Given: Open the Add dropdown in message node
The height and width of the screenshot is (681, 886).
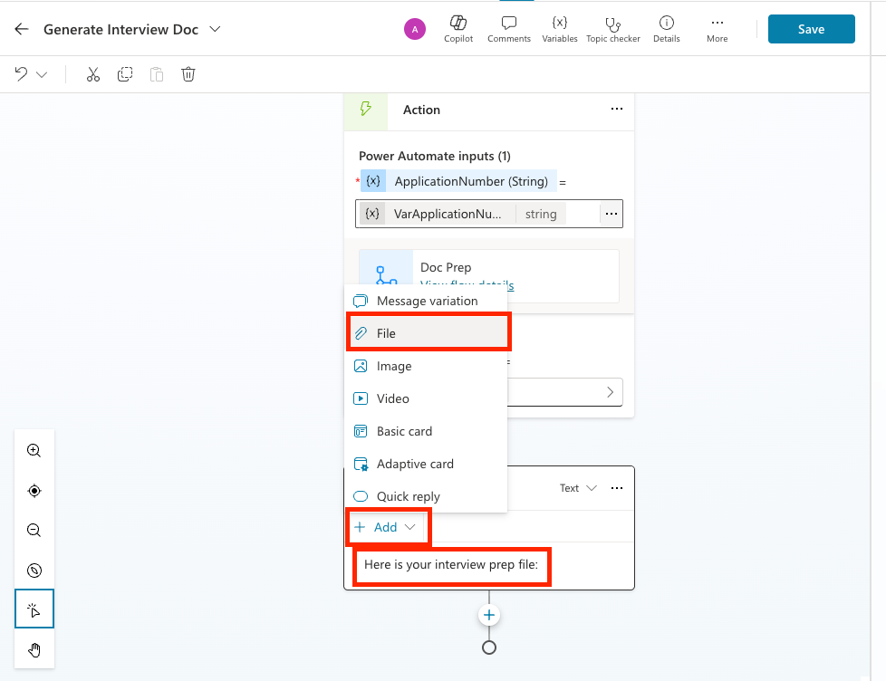Looking at the screenshot, I should click(386, 527).
